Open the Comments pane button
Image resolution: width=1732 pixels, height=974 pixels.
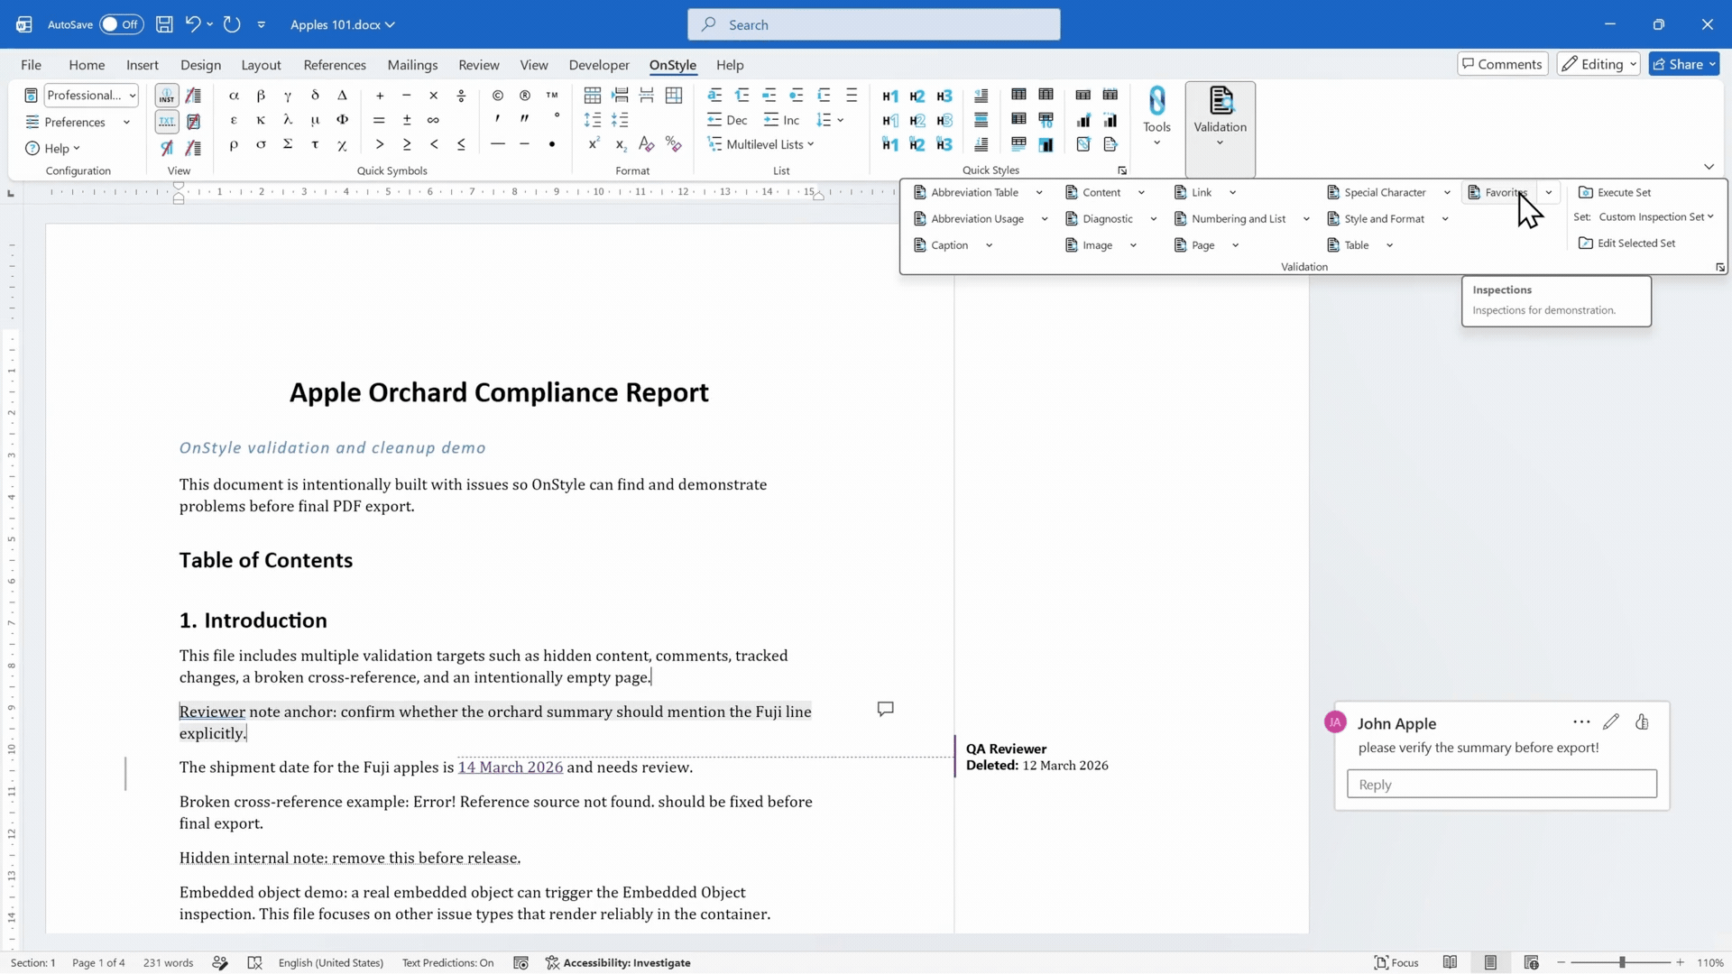1502,64
